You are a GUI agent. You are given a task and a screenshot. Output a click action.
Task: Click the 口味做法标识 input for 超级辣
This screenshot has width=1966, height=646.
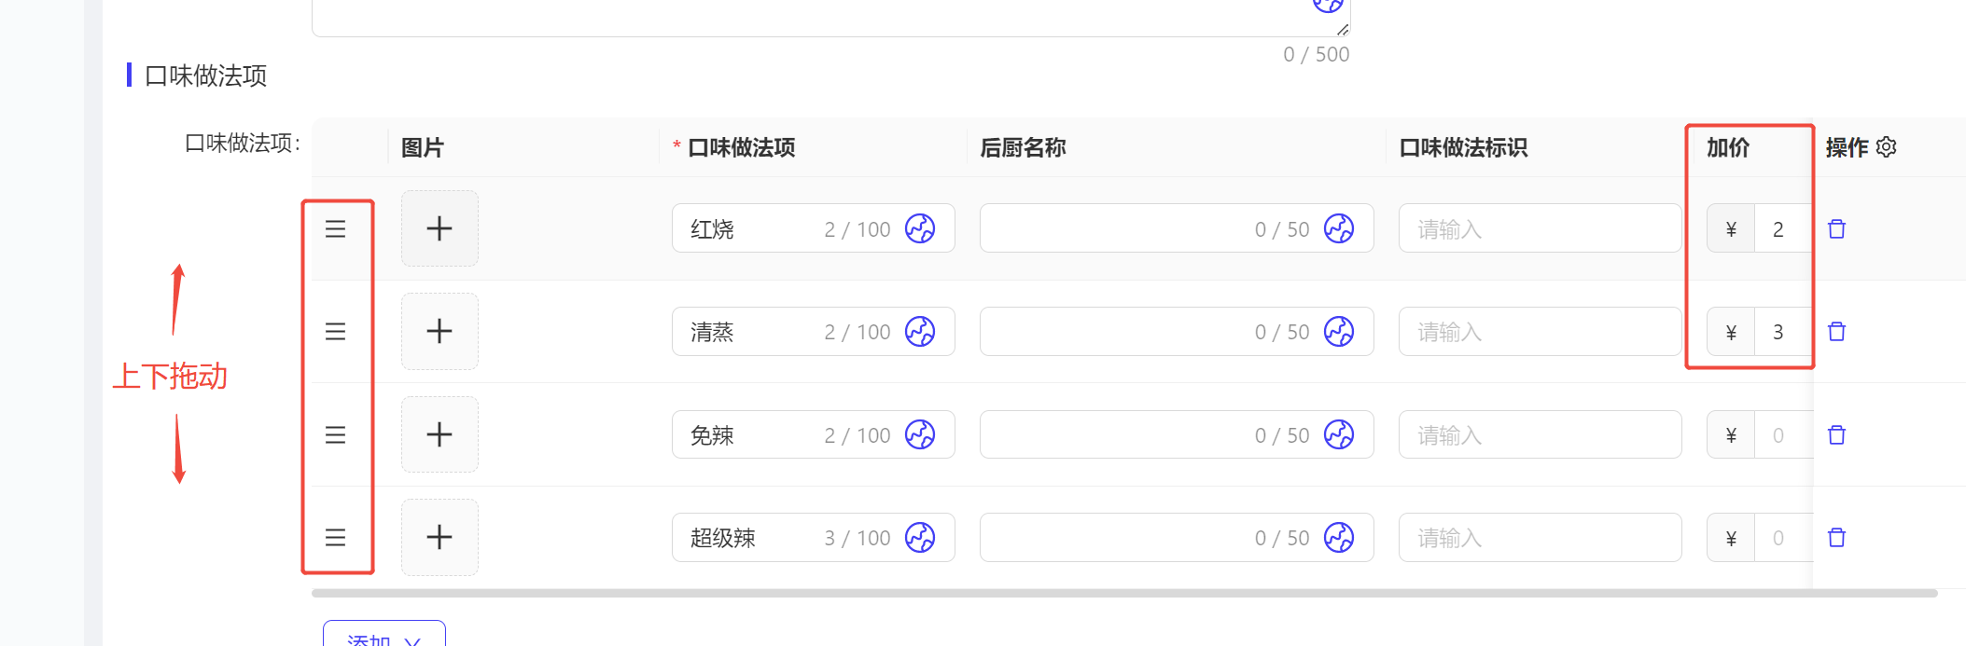point(1540,537)
